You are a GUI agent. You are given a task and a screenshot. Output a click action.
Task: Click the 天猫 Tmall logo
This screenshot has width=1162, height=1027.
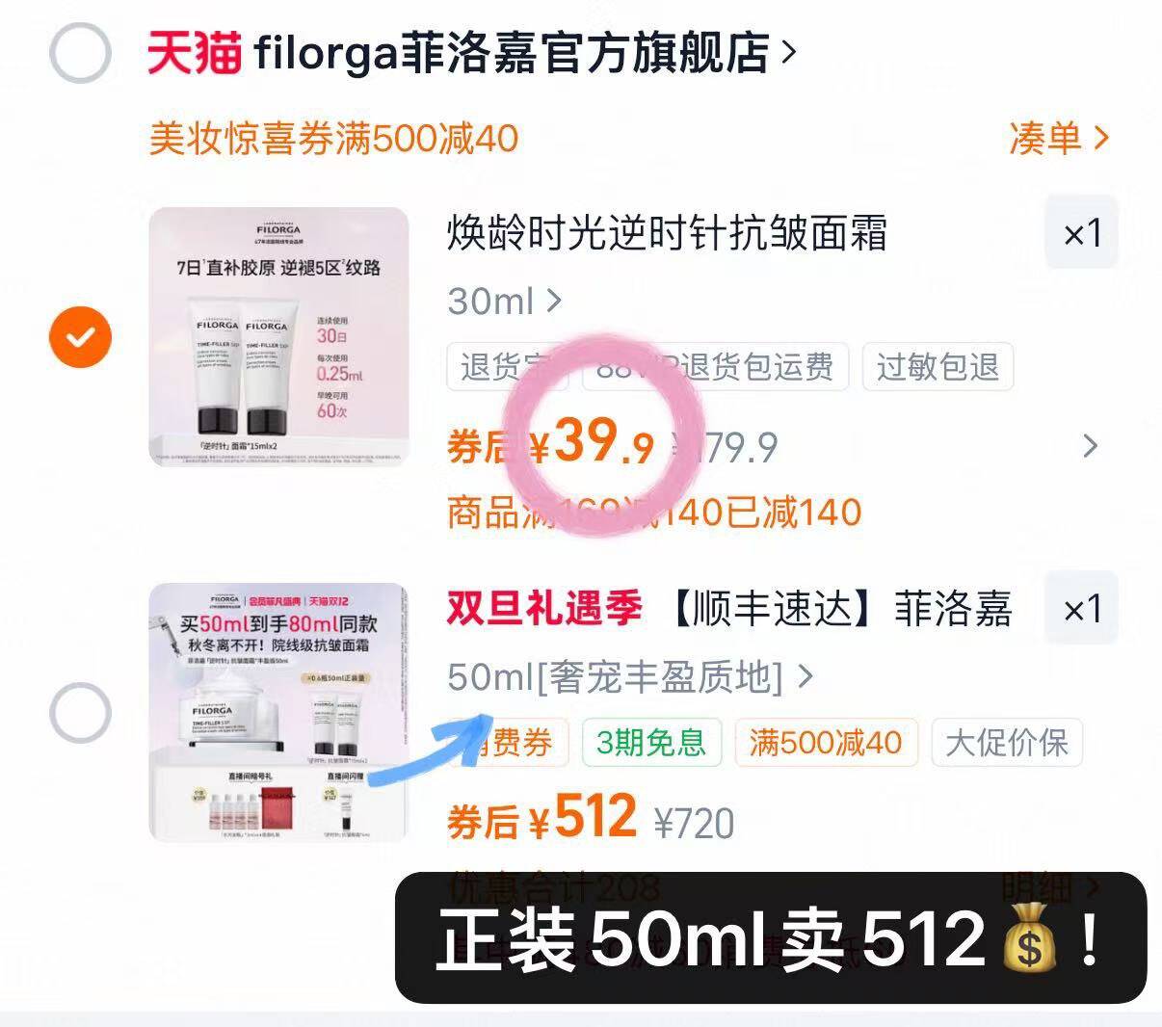pos(194,53)
